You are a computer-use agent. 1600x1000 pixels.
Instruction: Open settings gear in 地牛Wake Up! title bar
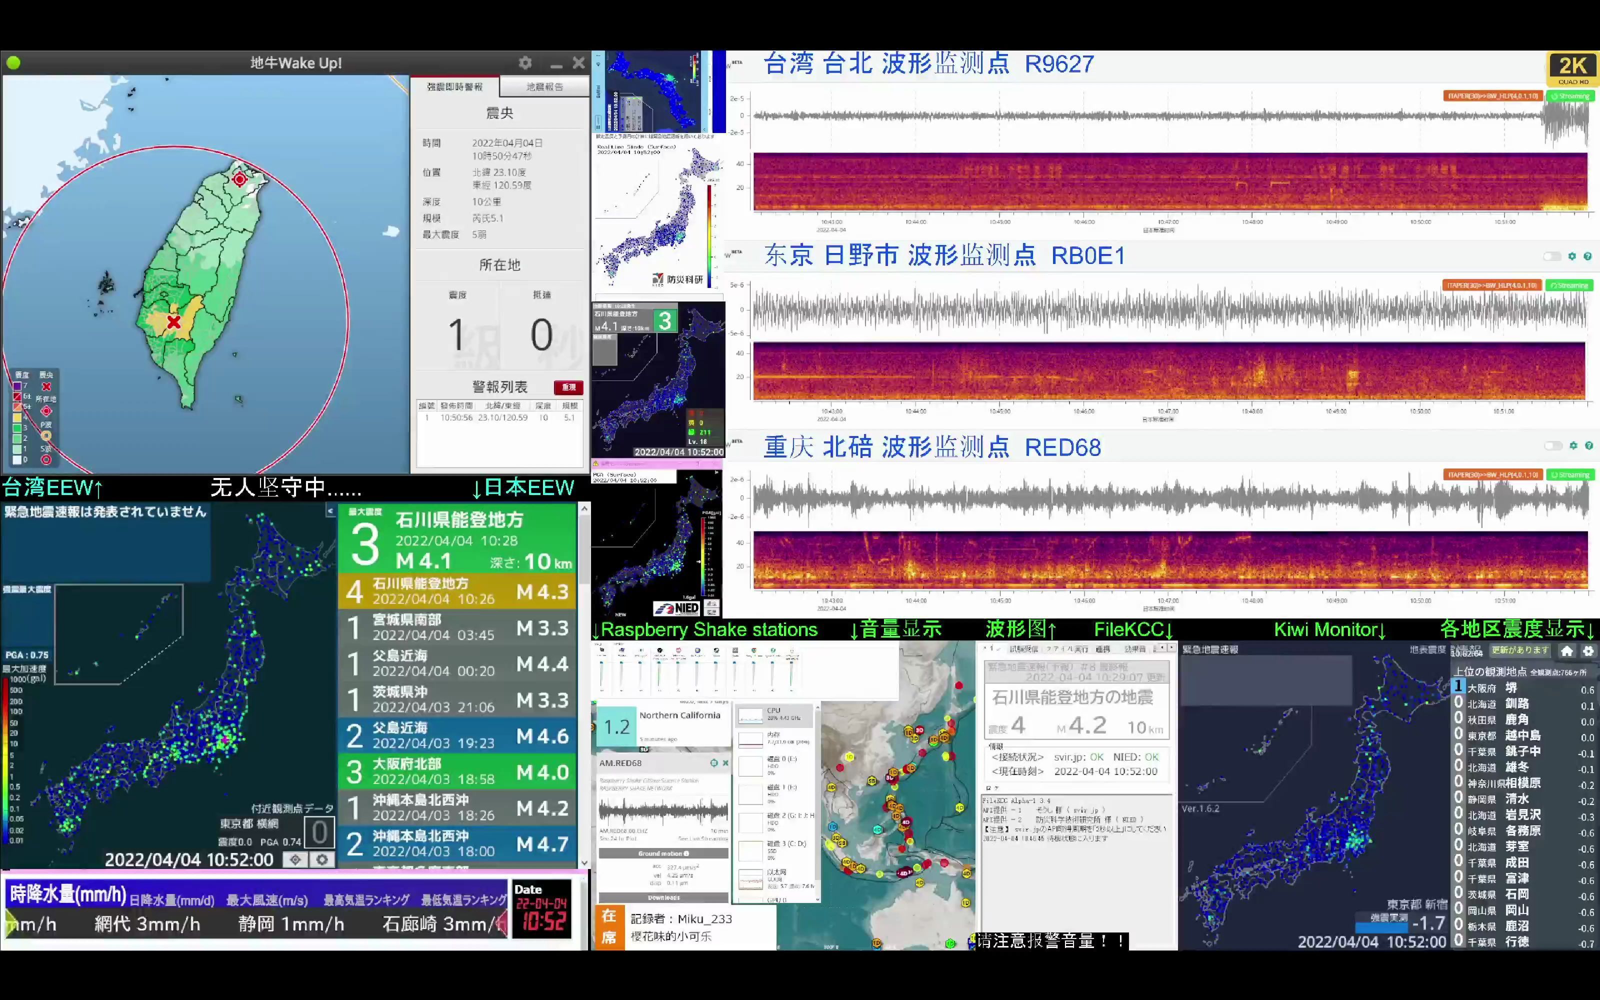coord(525,63)
